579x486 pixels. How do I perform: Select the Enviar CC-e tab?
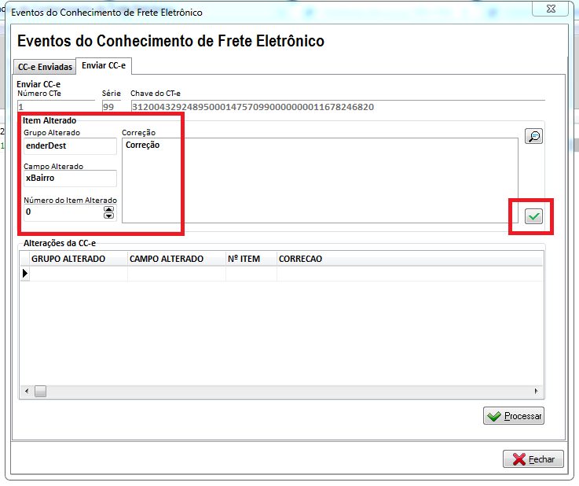[x=104, y=66]
